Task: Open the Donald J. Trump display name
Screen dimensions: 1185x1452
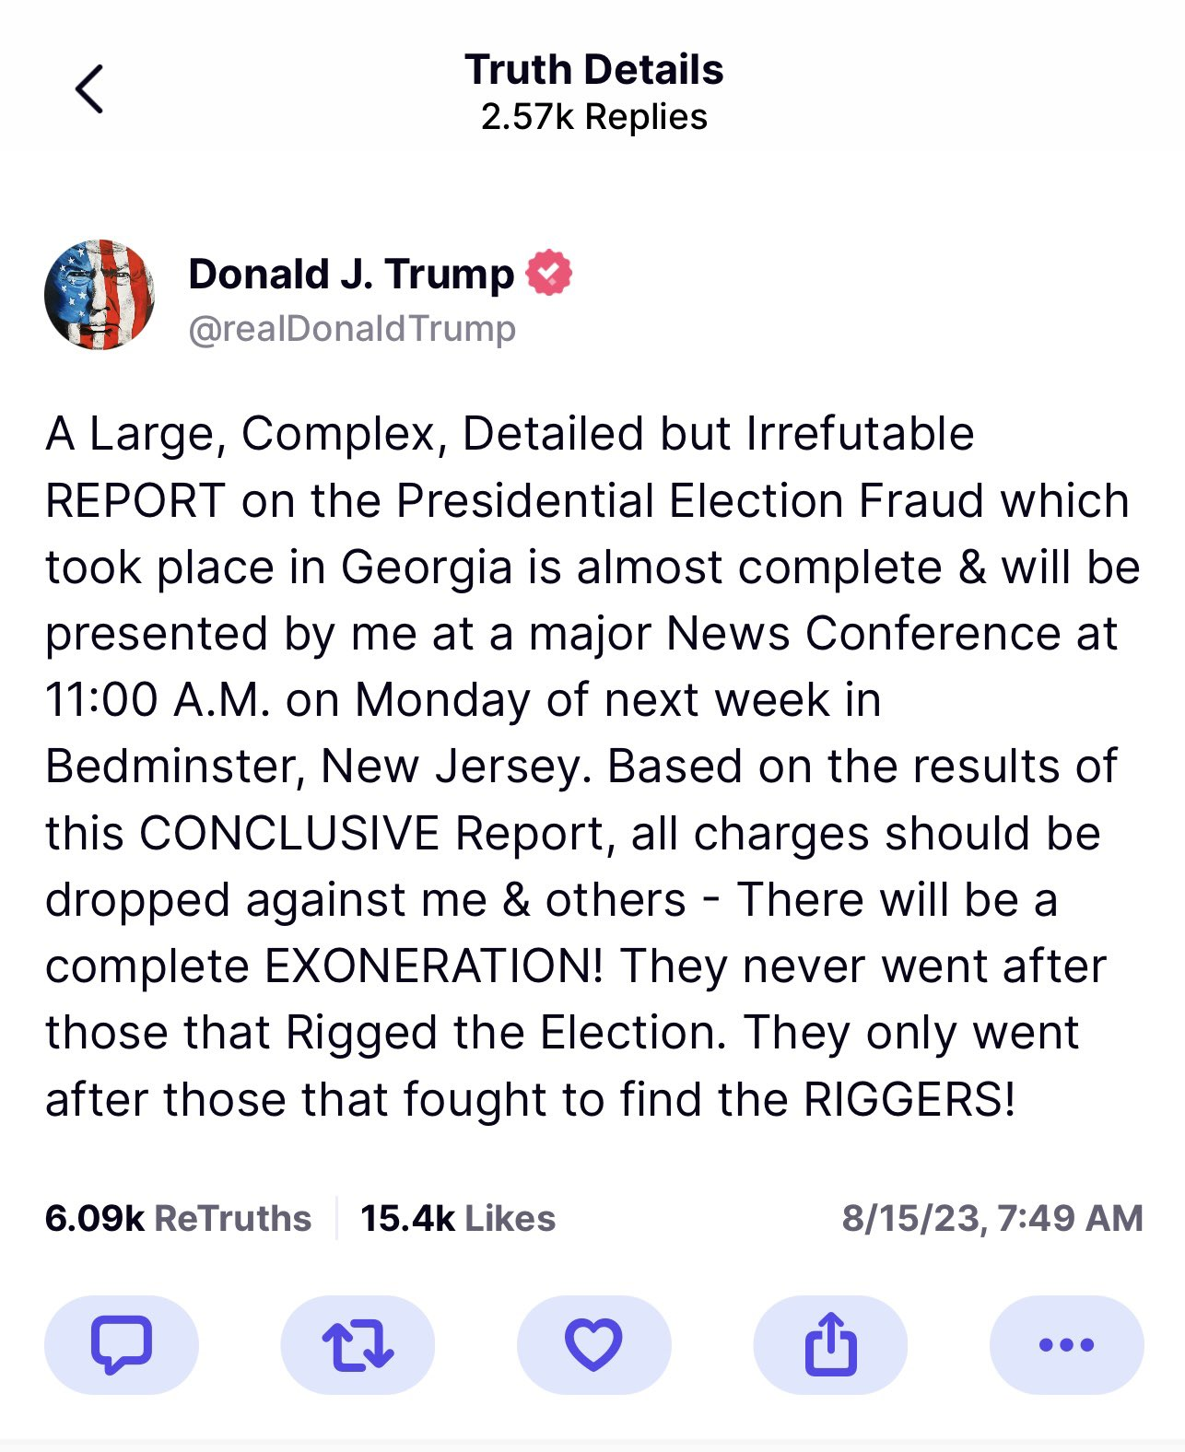Action: [351, 274]
